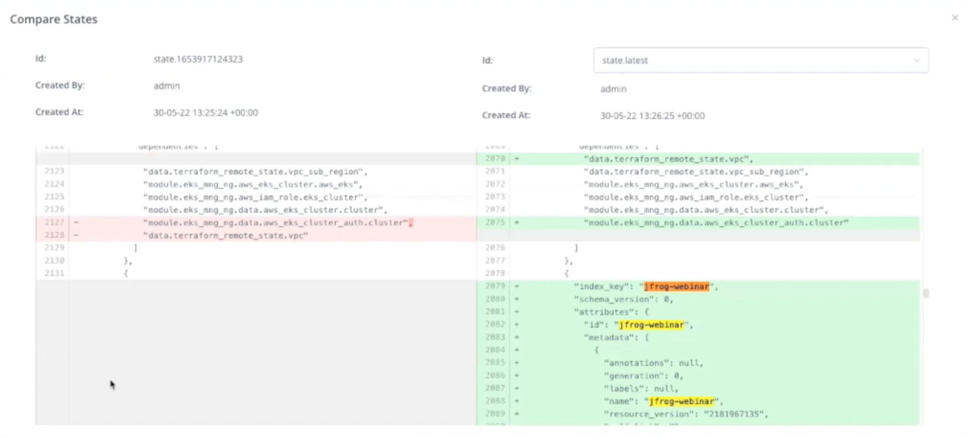Click the plus marker on line 2079
968x438 pixels.
pos(517,286)
